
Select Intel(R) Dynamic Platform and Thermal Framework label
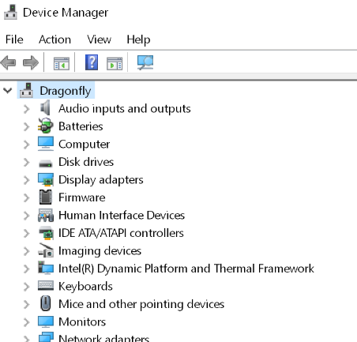(186, 269)
